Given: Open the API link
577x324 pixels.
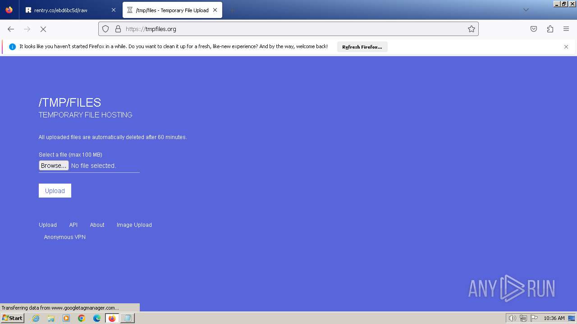Looking at the screenshot, I should point(73,225).
